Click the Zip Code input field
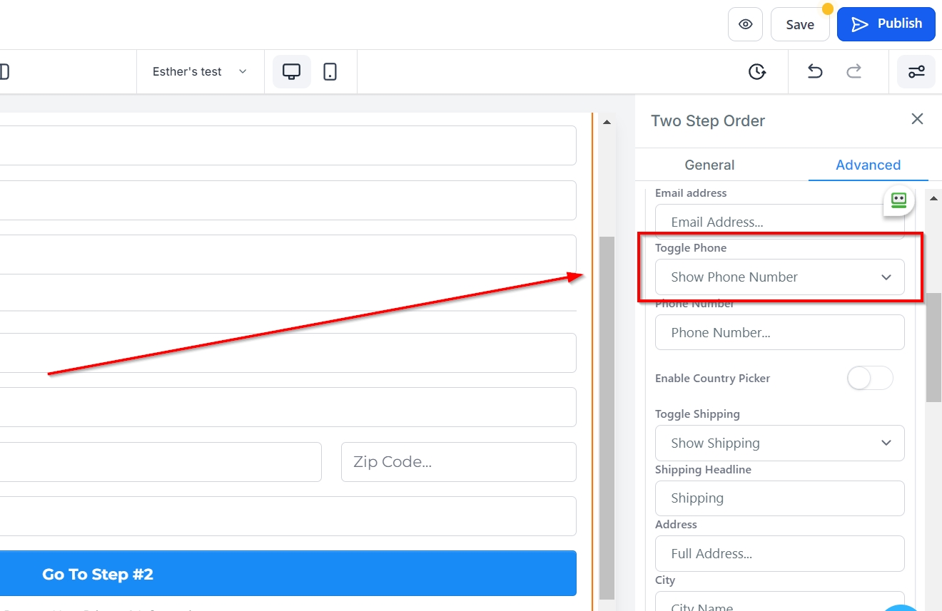 [x=458, y=462]
